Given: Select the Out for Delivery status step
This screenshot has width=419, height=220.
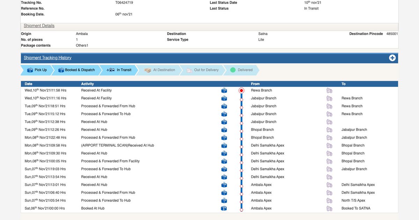Looking at the screenshot, I should (202, 70).
